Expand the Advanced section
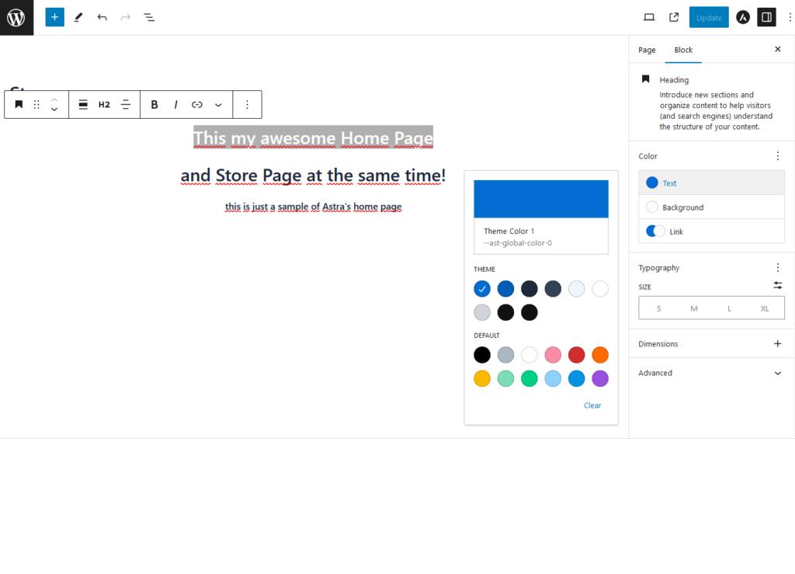This screenshot has width=795, height=574. pos(778,373)
